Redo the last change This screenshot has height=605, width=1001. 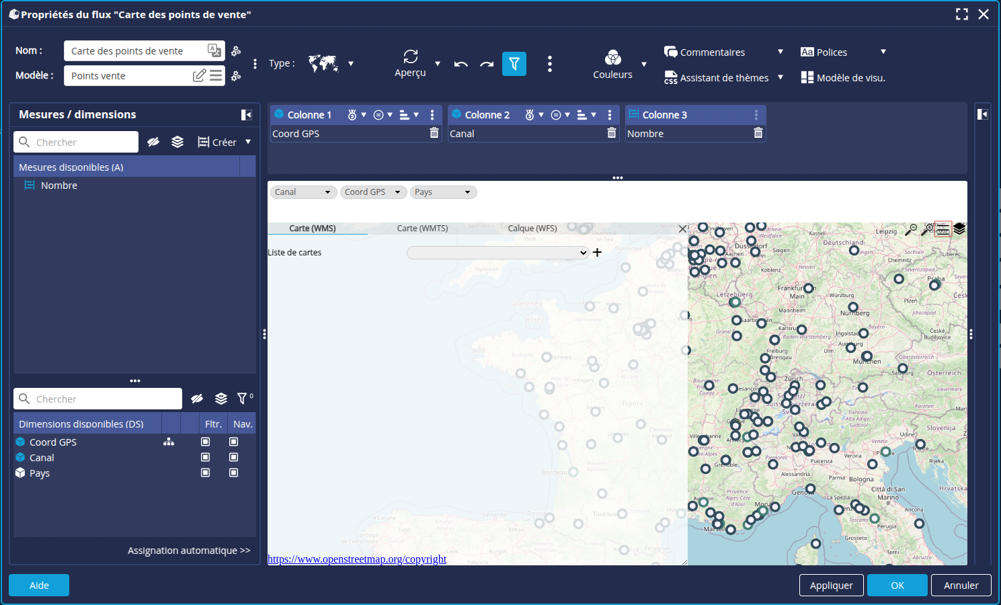487,64
